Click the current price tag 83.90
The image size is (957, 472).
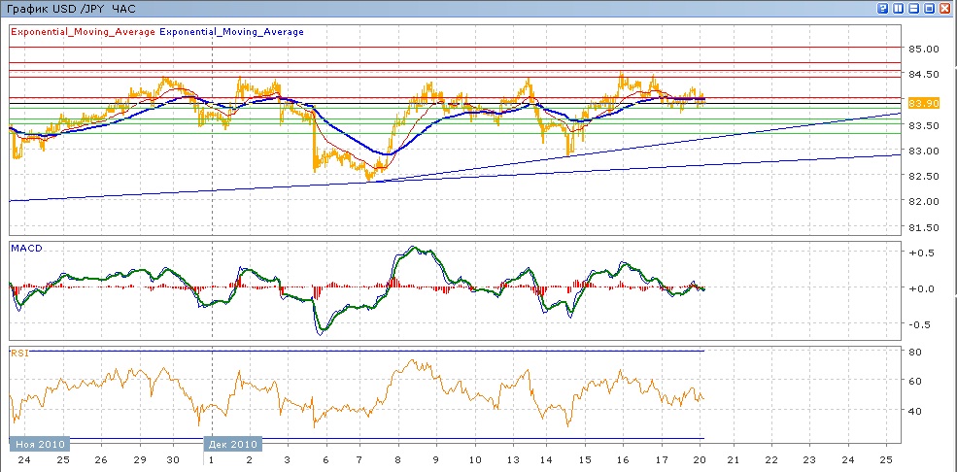pyautogui.click(x=922, y=104)
